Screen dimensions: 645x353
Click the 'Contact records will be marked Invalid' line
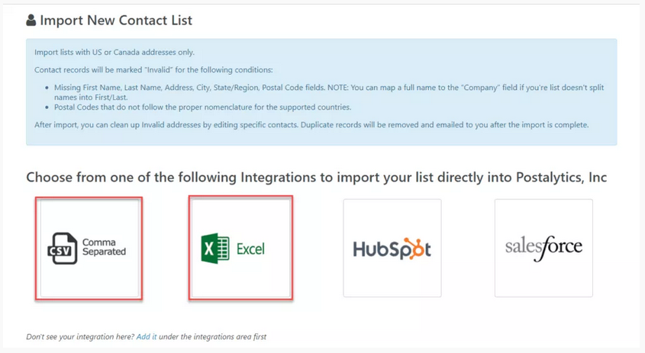153,70
